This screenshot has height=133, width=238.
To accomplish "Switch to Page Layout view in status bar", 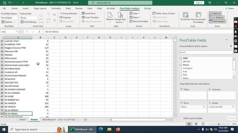I will (196, 124).
